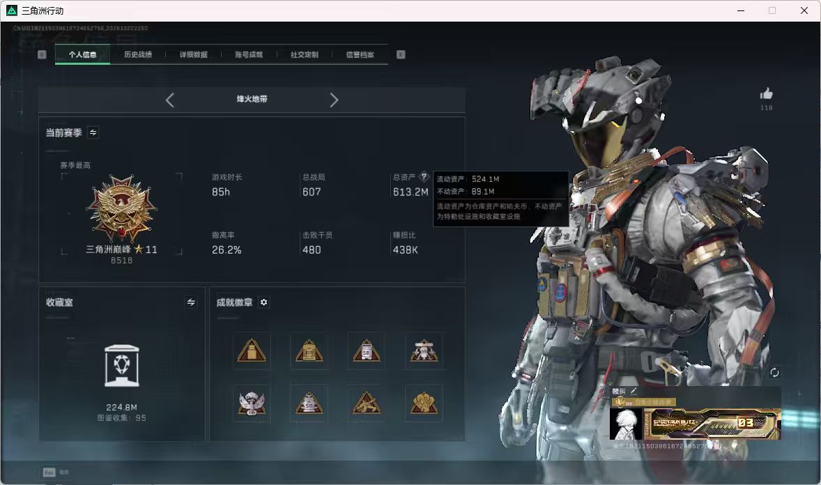
Task: Like the profile with thumbs-up icon
Action: tap(767, 94)
